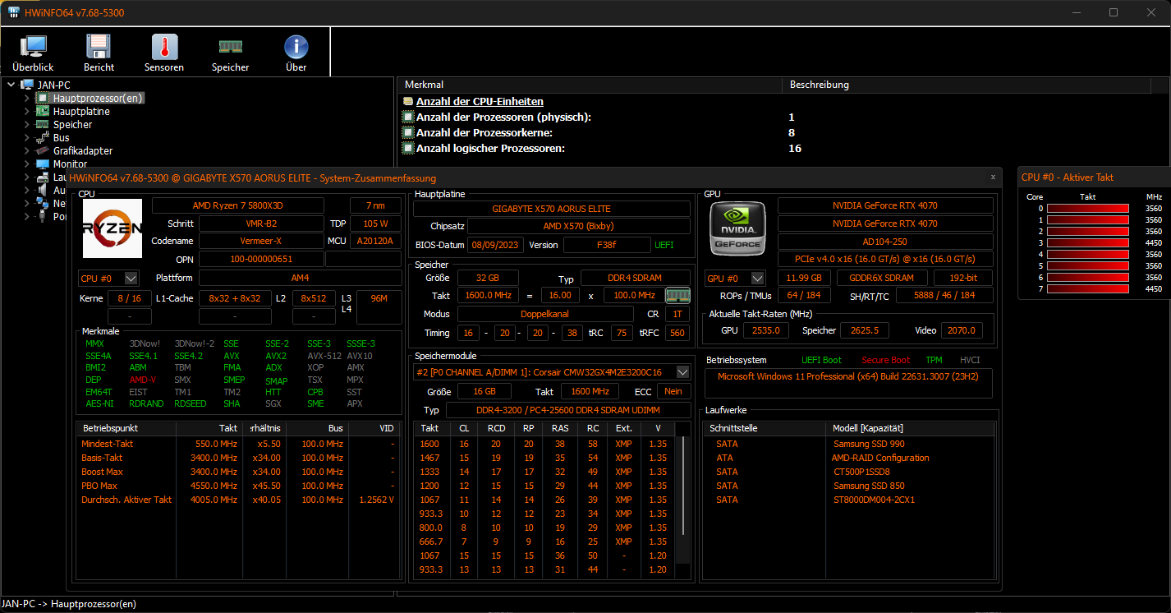Select the Bus tree entry
This screenshot has height=613, width=1171.
coord(62,137)
